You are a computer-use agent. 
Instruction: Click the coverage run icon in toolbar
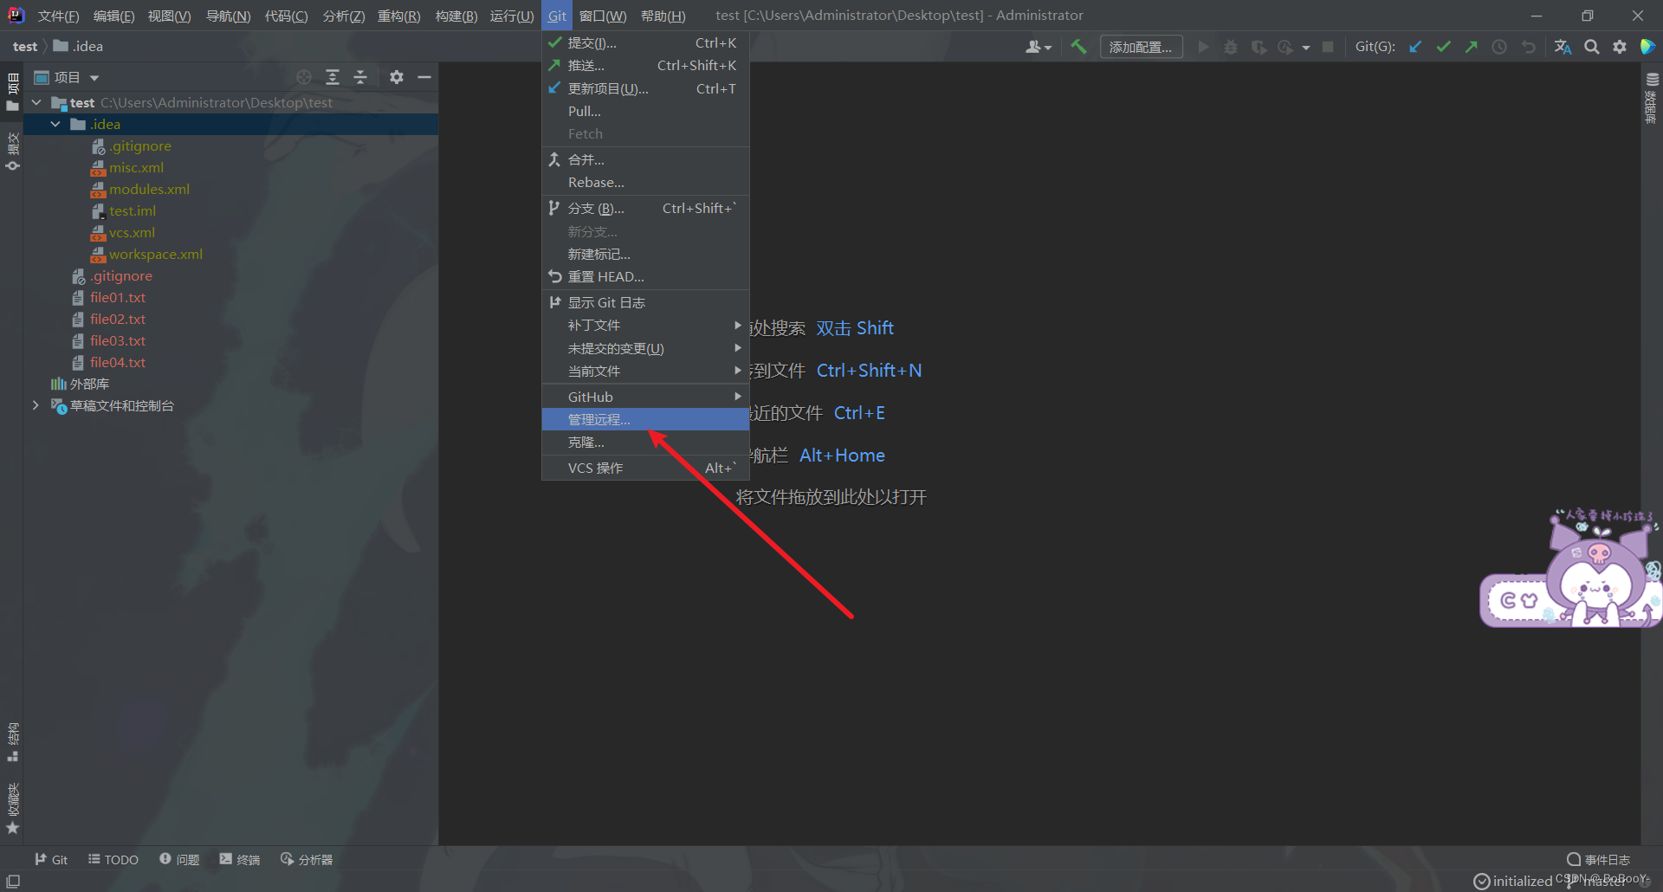click(1259, 47)
